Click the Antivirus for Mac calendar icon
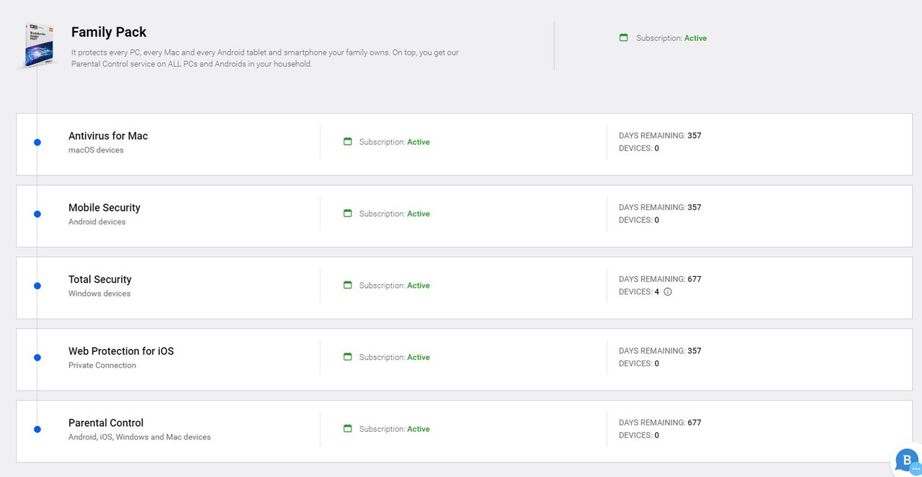This screenshot has height=477, width=922. click(x=348, y=142)
